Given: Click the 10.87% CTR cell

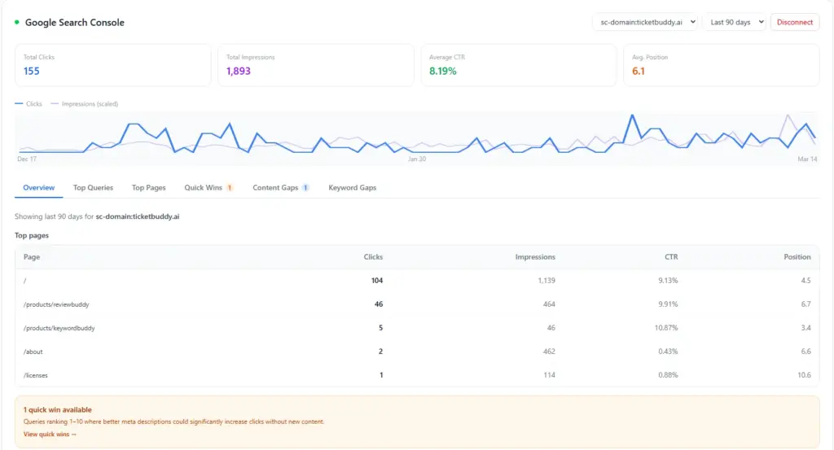Looking at the screenshot, I should pyautogui.click(x=666, y=328).
